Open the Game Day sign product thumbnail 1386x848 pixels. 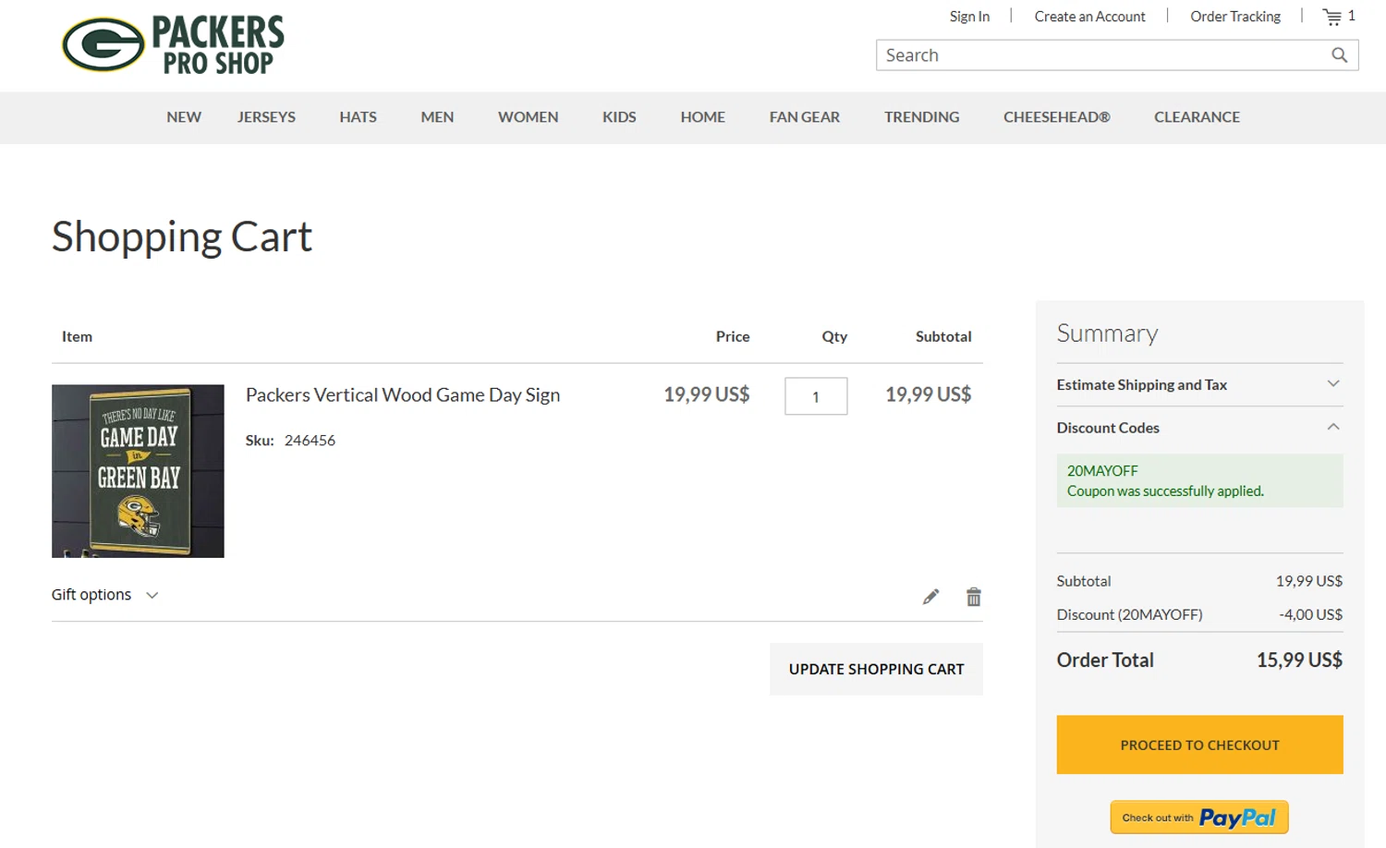(138, 471)
